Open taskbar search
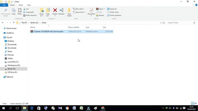The width and height of the screenshot is (198, 111). tap(11, 108)
